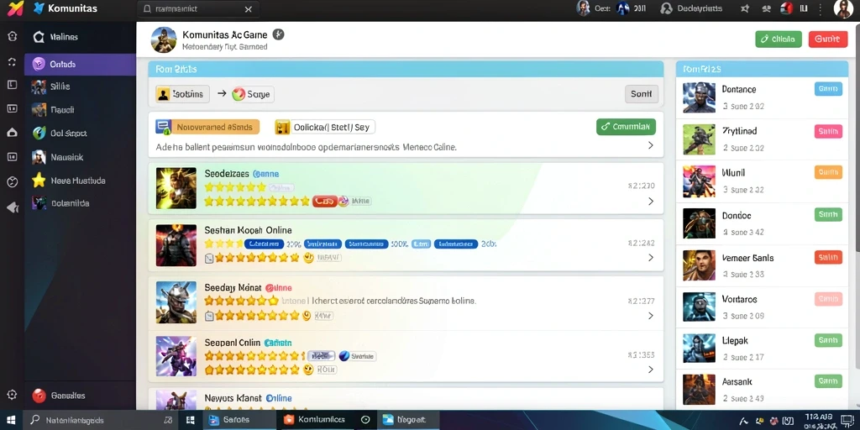
Task: Click the green Conmnlan button
Action: coord(626,127)
